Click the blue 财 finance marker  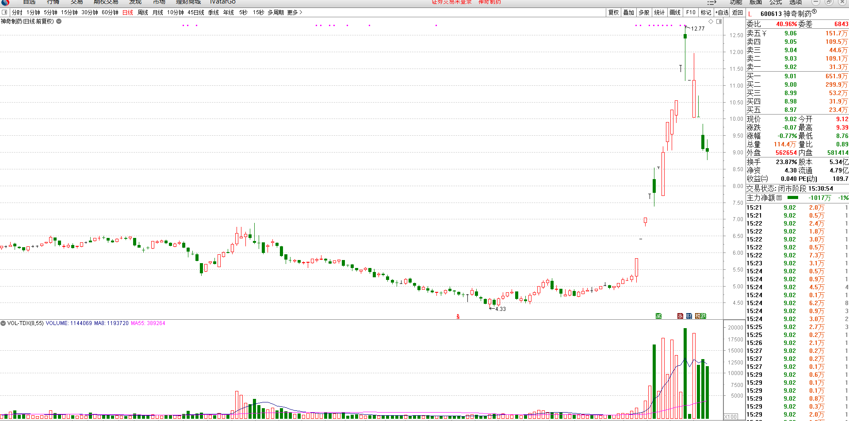(x=689, y=316)
